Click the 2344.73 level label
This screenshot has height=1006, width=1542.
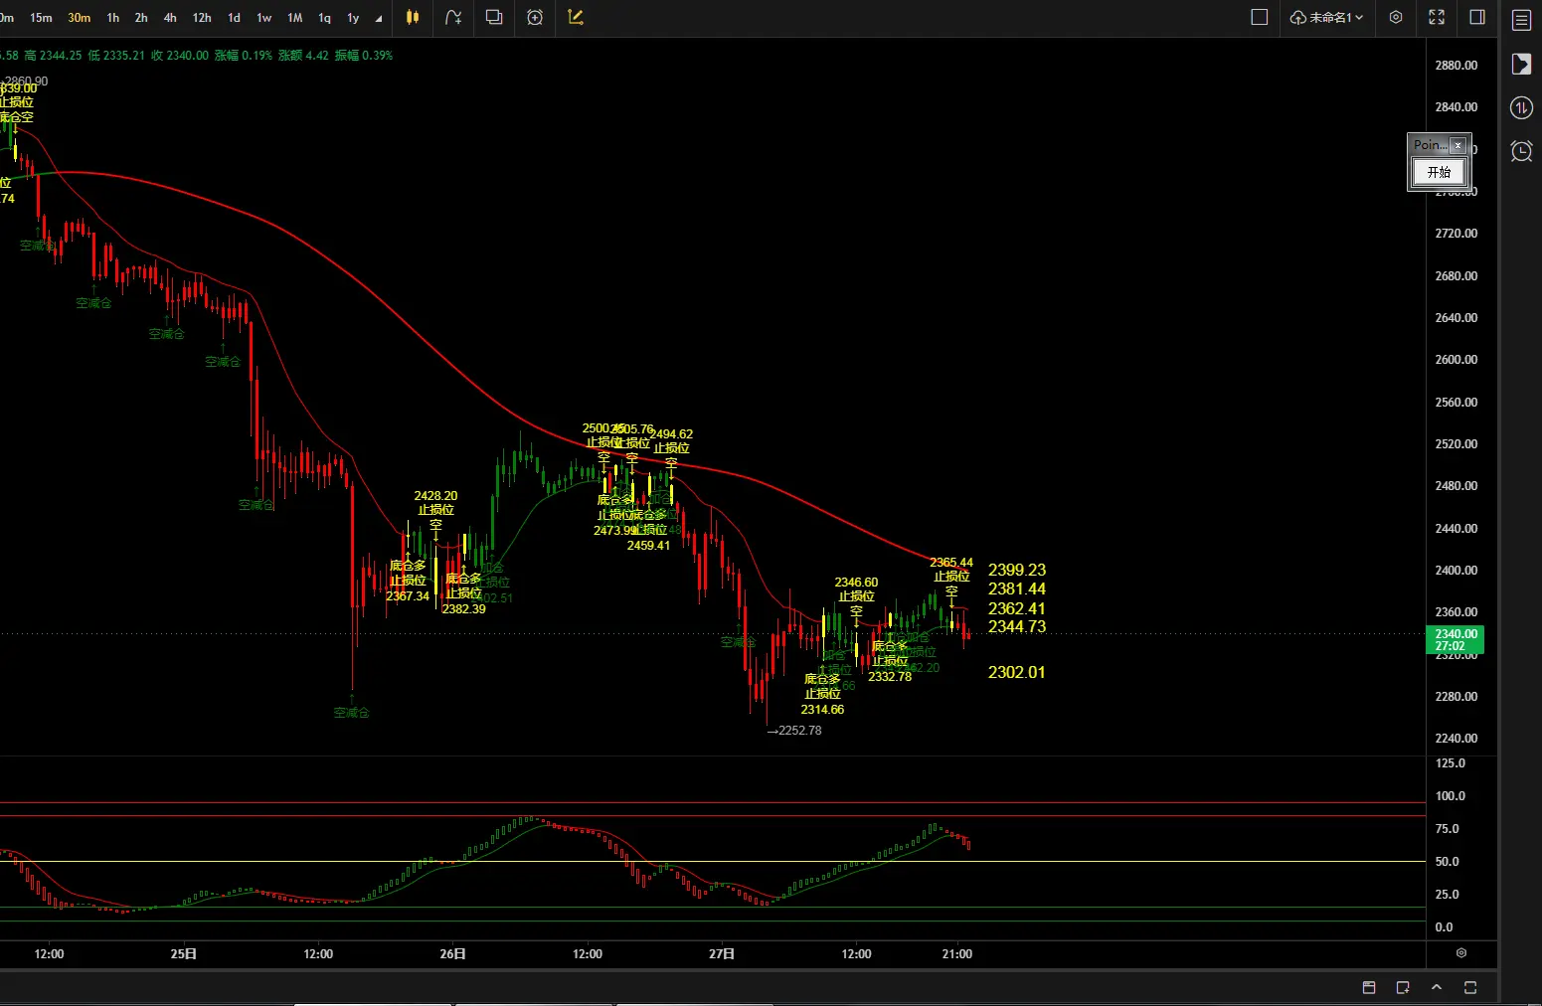click(x=1017, y=626)
